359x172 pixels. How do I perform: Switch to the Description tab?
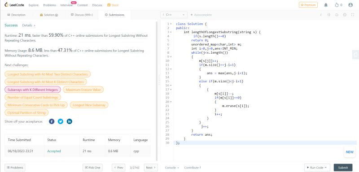(x=17, y=15)
